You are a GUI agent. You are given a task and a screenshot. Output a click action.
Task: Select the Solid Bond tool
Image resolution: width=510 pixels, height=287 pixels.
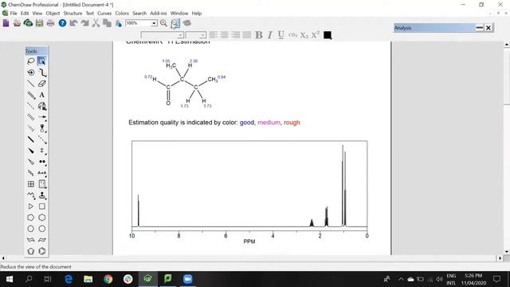[x=31, y=84]
